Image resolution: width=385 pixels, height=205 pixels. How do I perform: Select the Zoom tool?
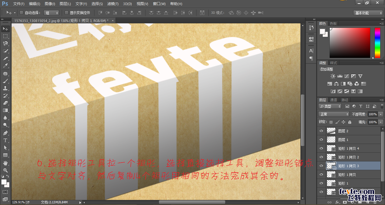(x=5, y=170)
